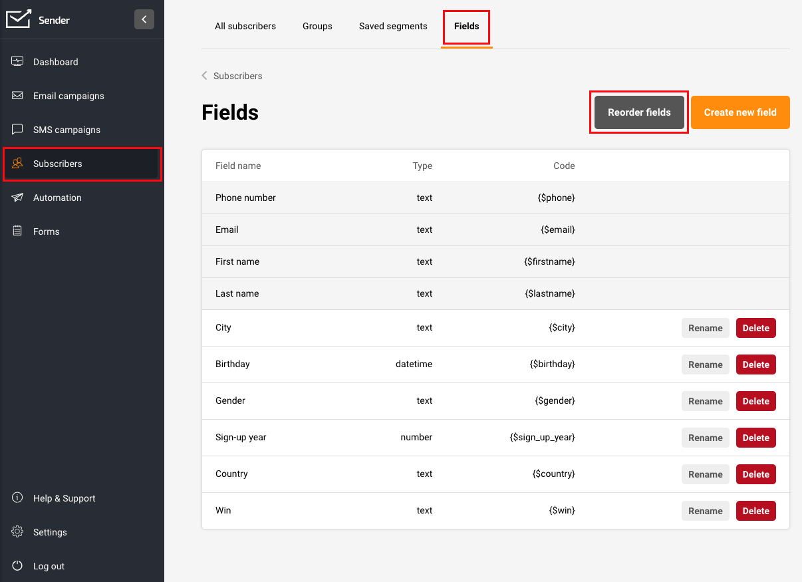Open Forms via its document icon
This screenshot has height=582, width=802.
point(18,231)
